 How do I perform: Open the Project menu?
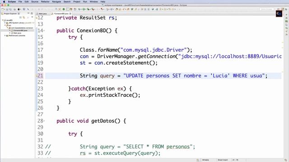click(x=77, y=2)
